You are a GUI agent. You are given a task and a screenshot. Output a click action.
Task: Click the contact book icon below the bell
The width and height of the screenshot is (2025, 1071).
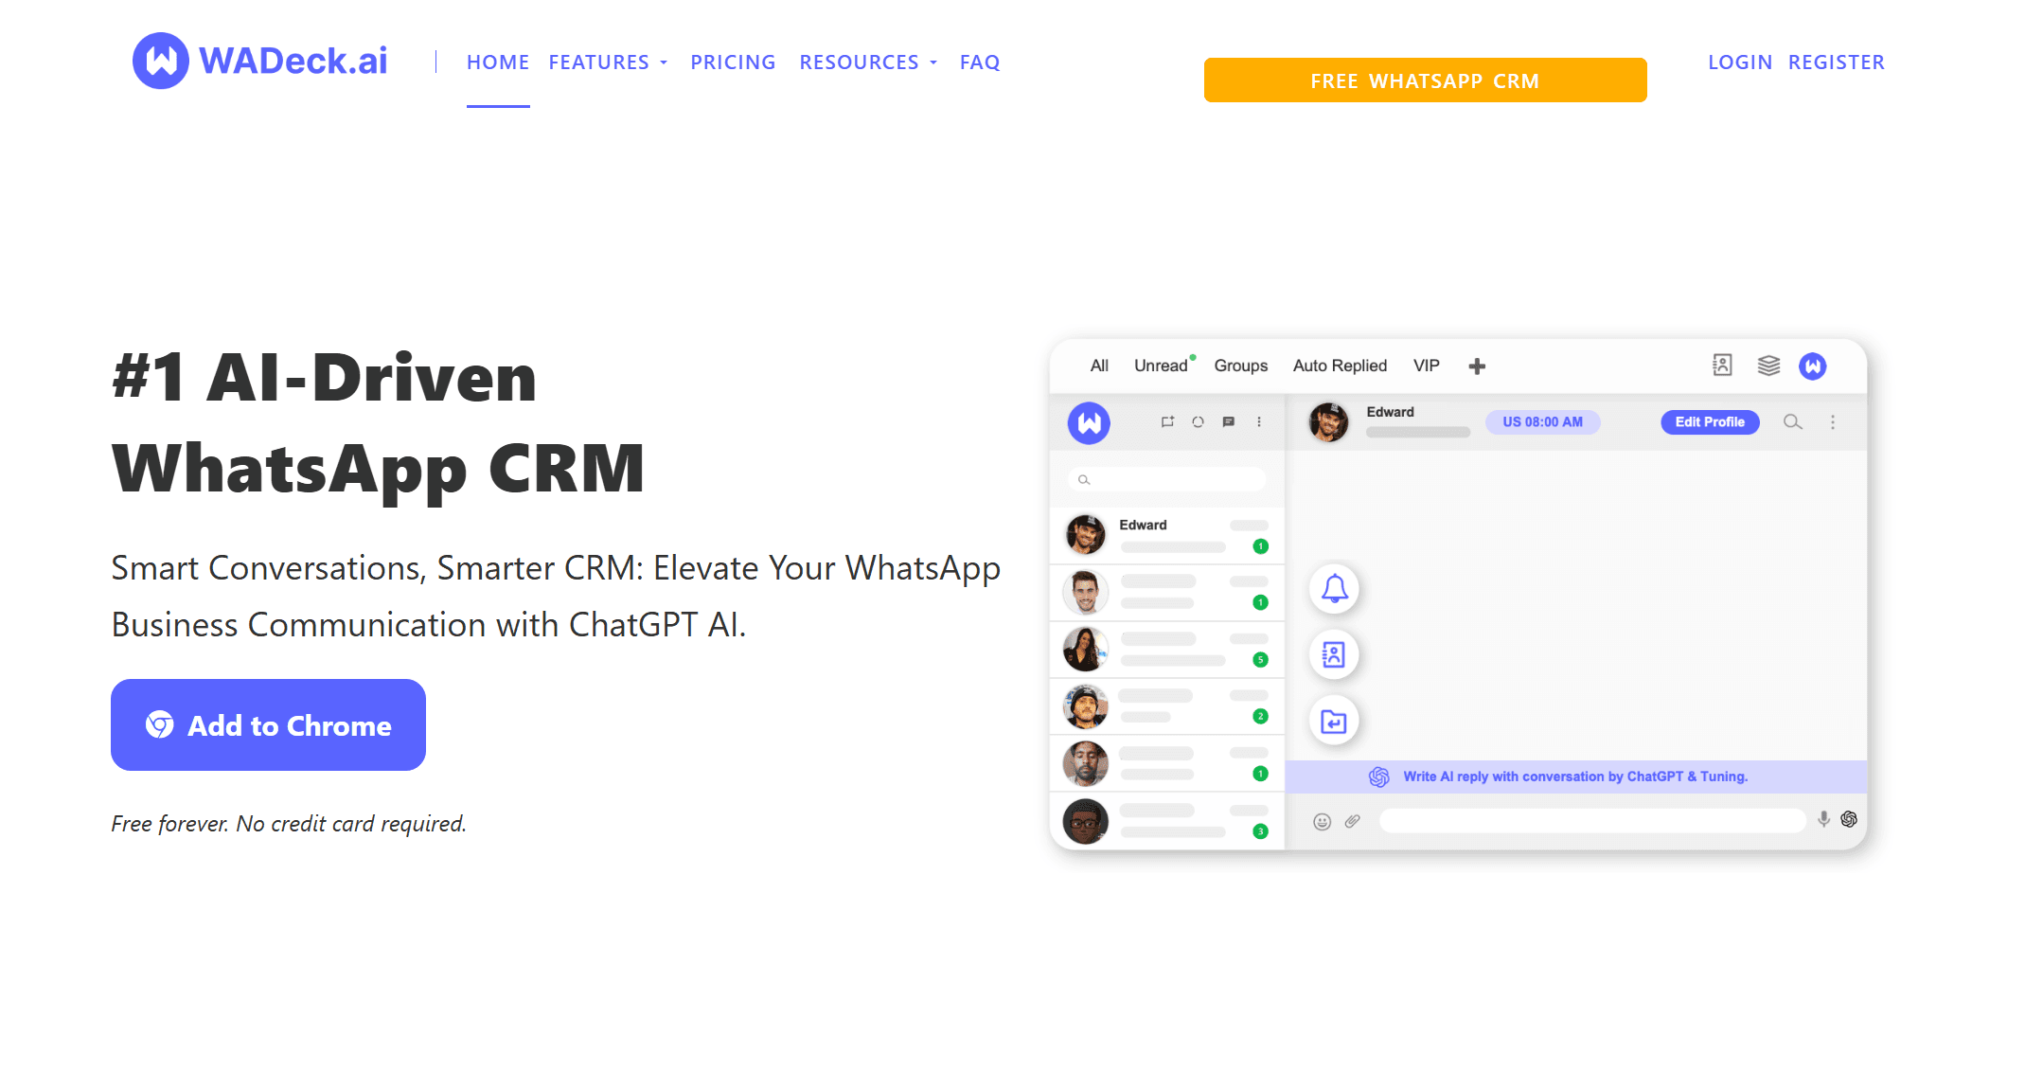coord(1334,654)
